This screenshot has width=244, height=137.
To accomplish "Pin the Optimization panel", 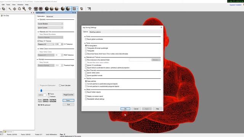I will [x=73, y=13].
